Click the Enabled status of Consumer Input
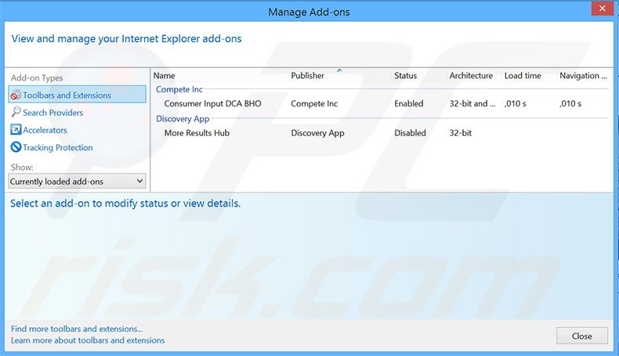 click(408, 104)
